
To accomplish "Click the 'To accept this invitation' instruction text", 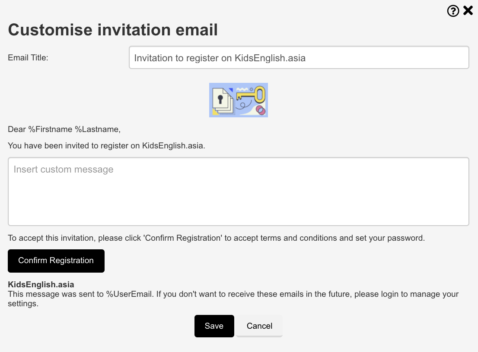I will pyautogui.click(x=216, y=238).
